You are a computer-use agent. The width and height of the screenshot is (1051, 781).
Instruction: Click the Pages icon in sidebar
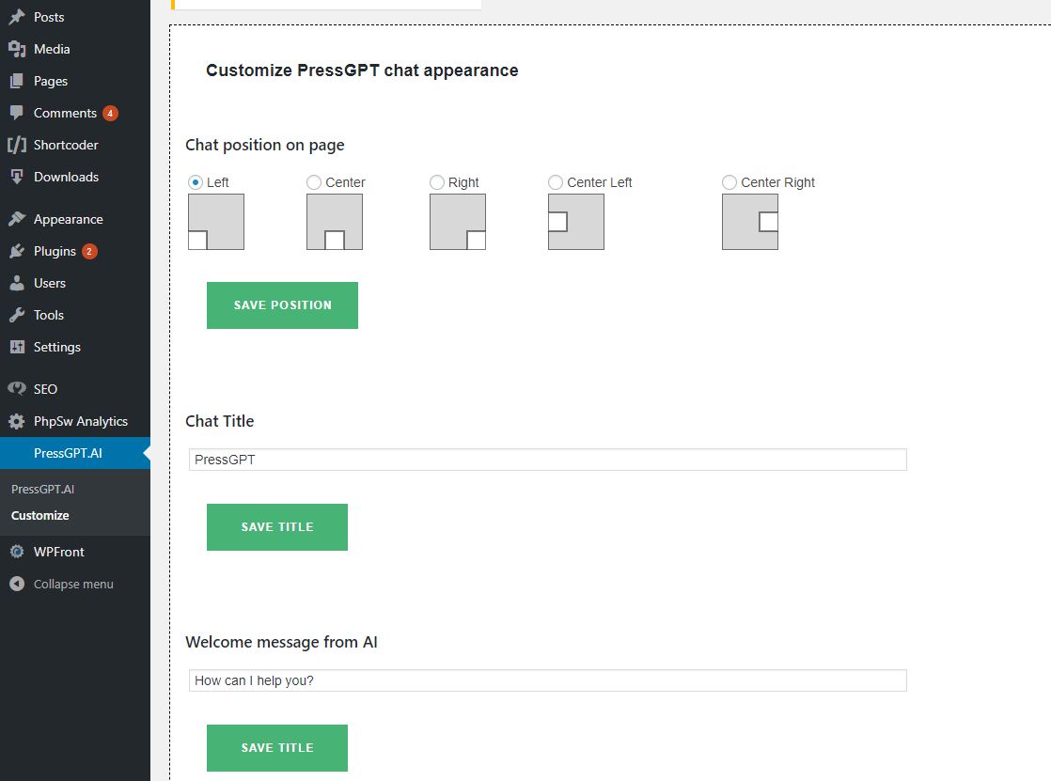pyautogui.click(x=17, y=81)
